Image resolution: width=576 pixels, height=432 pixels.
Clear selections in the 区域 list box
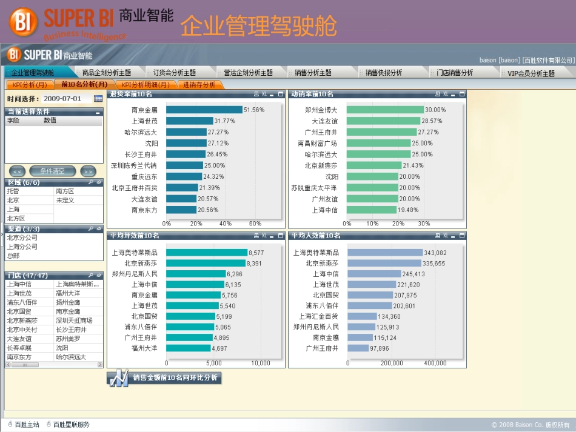click(x=99, y=182)
